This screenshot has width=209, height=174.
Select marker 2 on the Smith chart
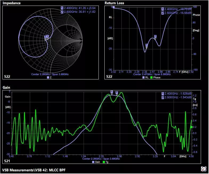click(x=45, y=38)
